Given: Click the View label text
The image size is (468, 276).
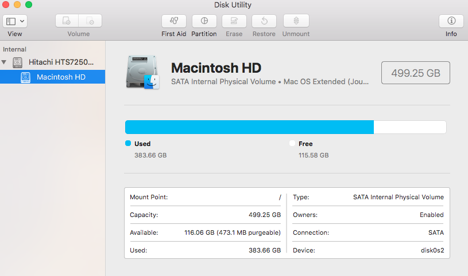Looking at the screenshot, I should click(14, 34).
